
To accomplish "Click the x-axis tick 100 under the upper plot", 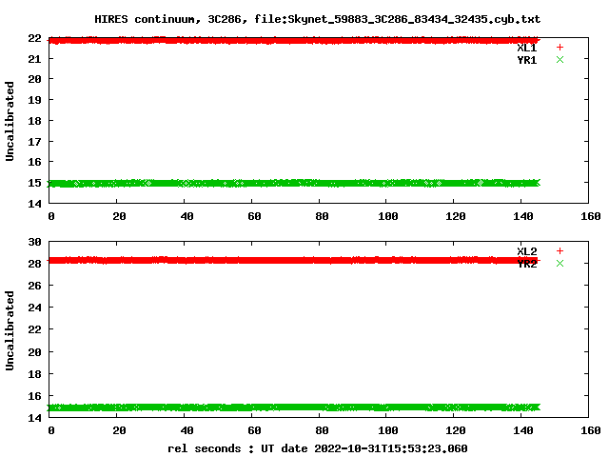I will pyautogui.click(x=388, y=216).
